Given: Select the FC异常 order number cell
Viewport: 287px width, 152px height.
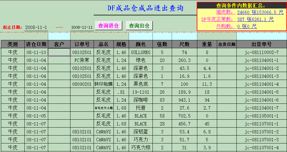Looking at the screenshot, I should (82, 60).
